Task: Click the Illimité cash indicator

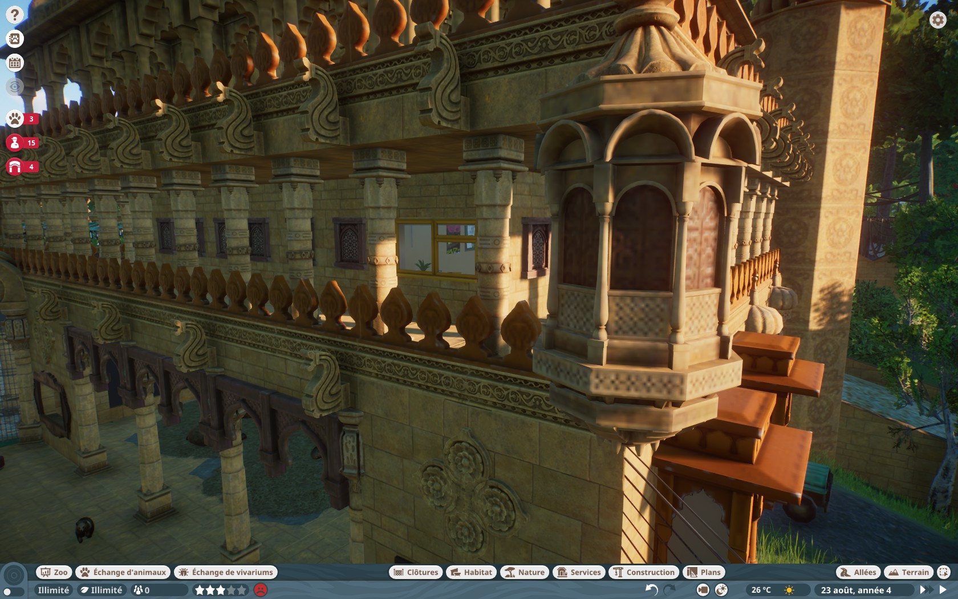Action: [53, 590]
